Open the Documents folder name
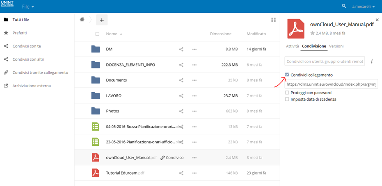 point(117,80)
